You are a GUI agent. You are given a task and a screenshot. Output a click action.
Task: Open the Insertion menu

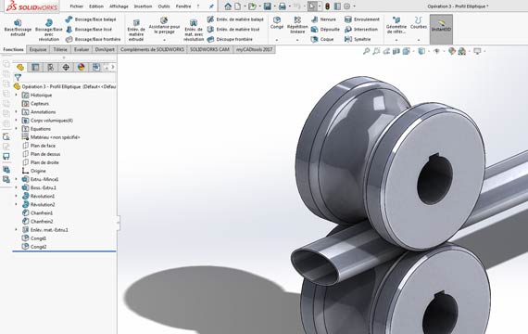[143, 6]
